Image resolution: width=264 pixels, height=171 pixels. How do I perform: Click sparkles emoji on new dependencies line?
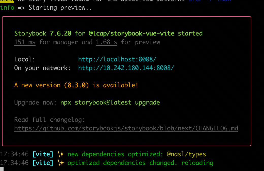point(61,154)
